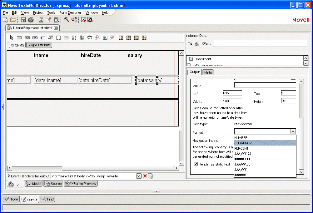Select the pointer arrow tool
Viewport: 313px width, 213px height.
(12, 38)
